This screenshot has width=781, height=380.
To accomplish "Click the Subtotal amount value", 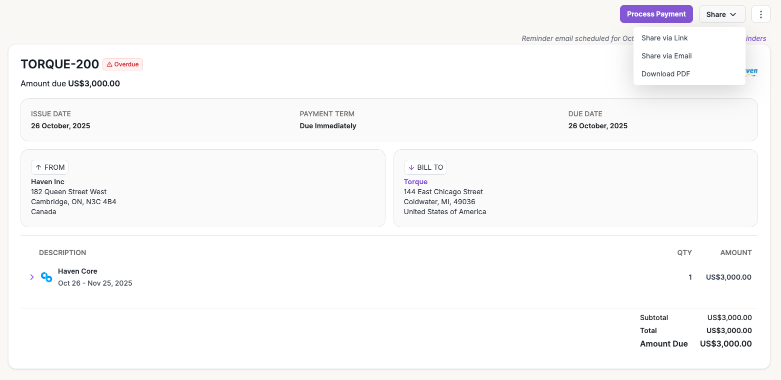I will coord(729,318).
